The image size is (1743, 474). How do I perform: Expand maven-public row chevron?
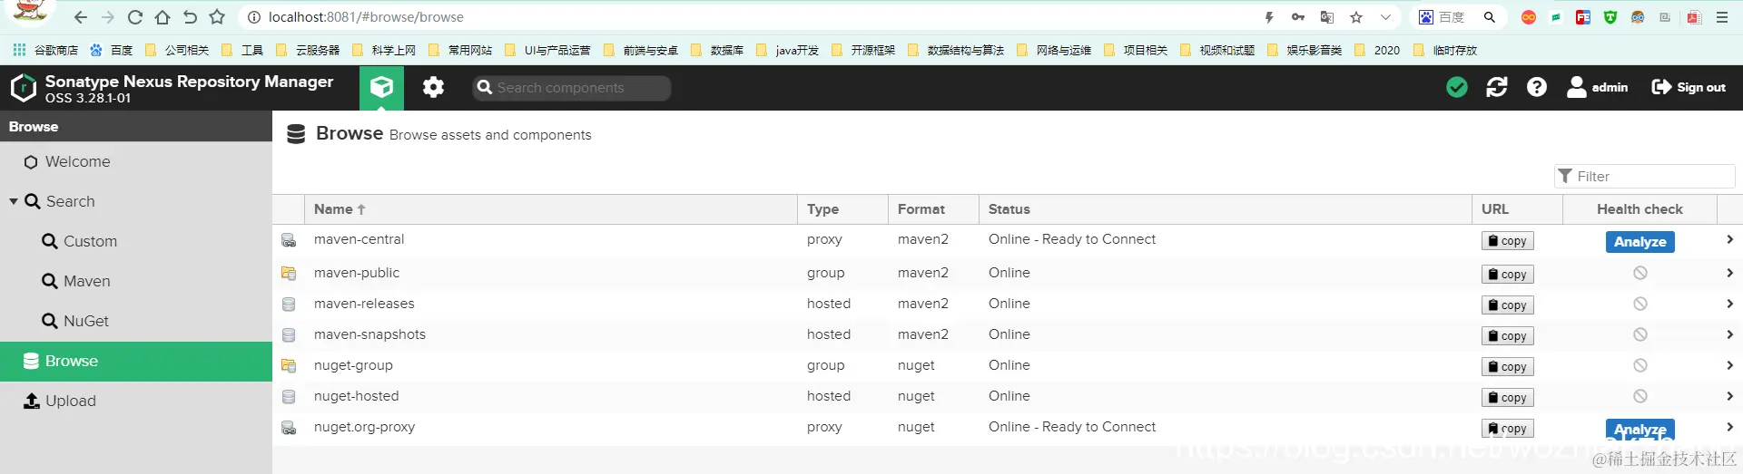click(x=1729, y=273)
